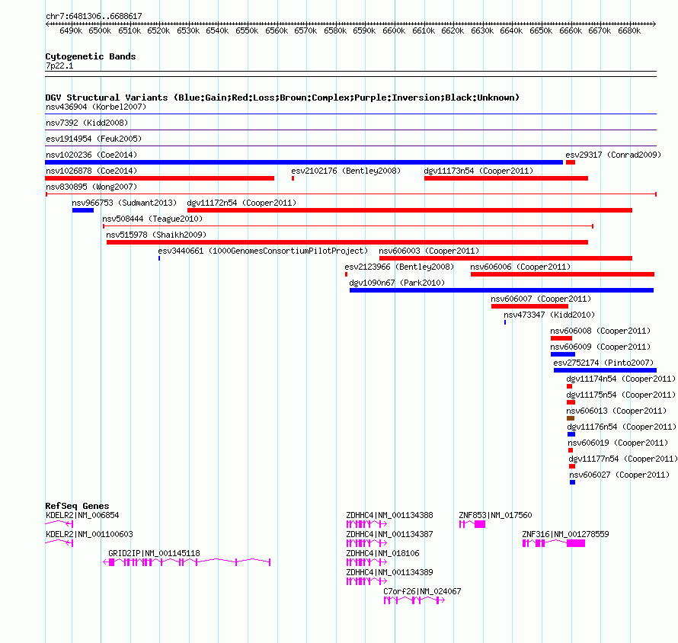Click C7orf26|NM_024067 gene glyph
Screen dimensions: 678x643
pyautogui.click(x=414, y=600)
